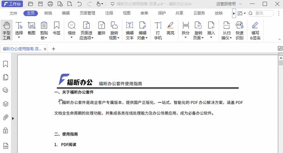Open the 文件 menu
283x153 pixels.
[13, 13]
